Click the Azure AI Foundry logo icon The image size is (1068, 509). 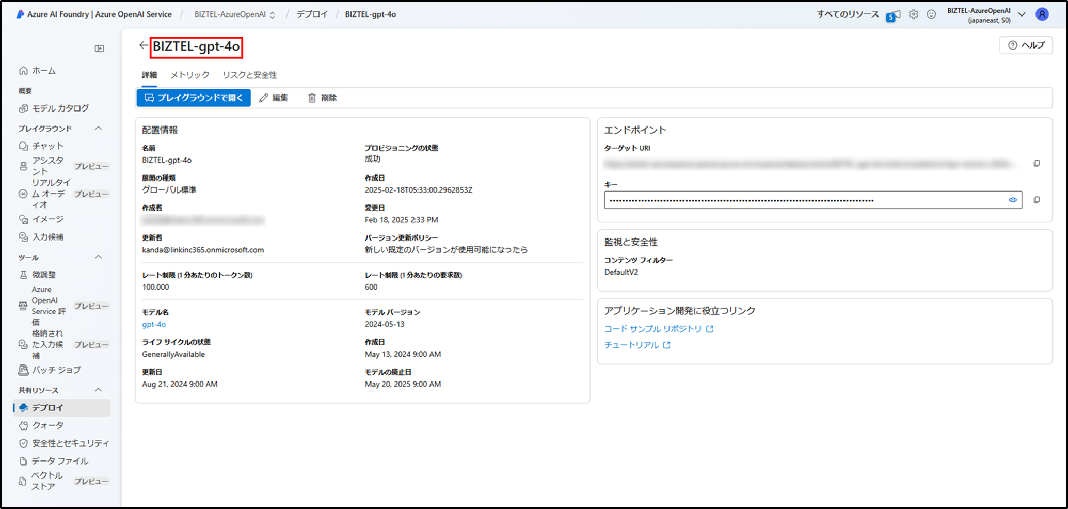pyautogui.click(x=20, y=14)
